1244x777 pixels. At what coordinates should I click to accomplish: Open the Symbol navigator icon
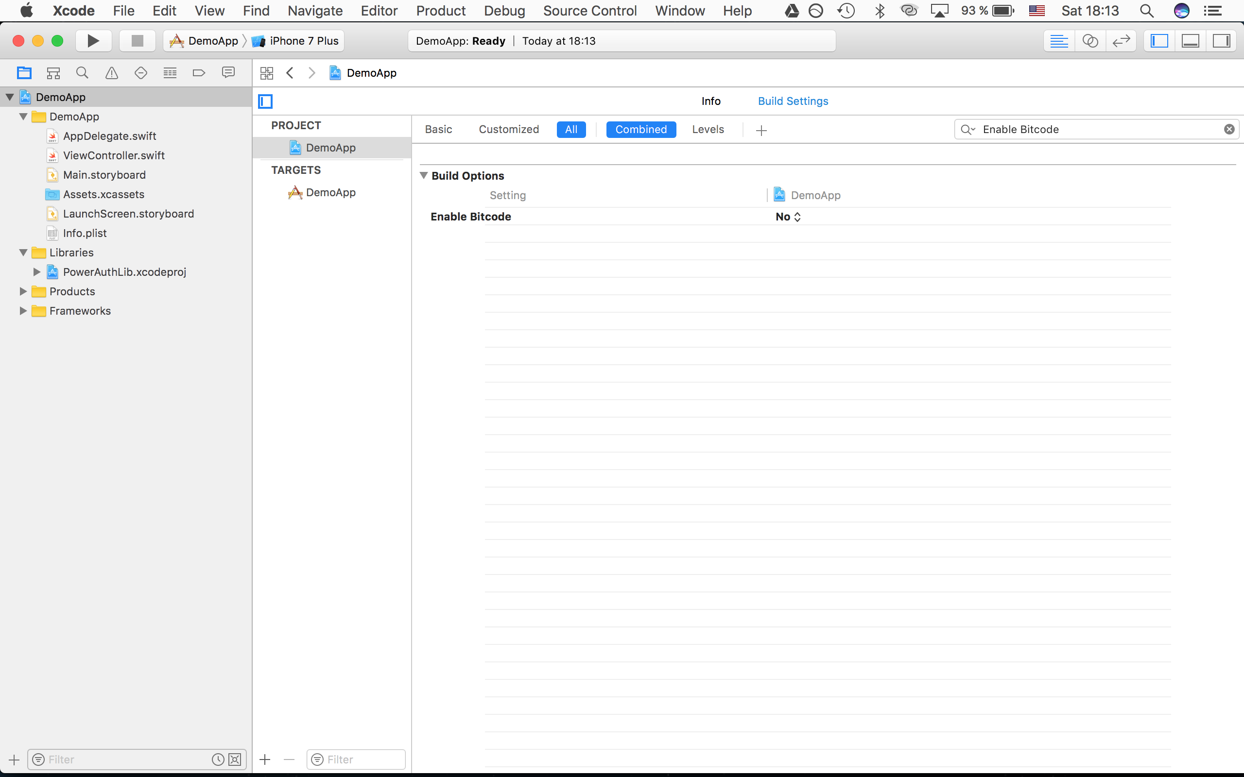coord(53,73)
